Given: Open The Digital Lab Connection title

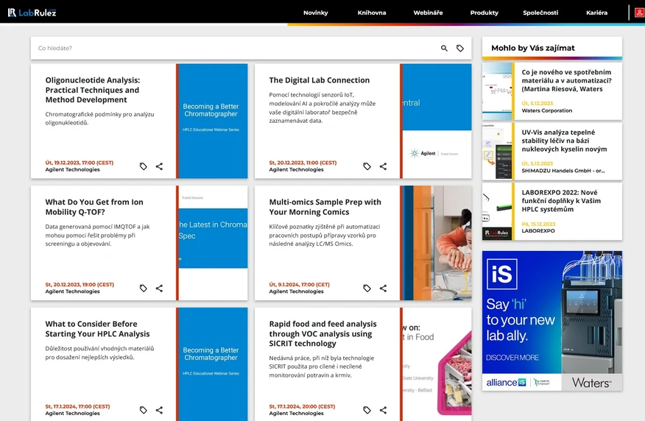Looking at the screenshot, I should 320,80.
